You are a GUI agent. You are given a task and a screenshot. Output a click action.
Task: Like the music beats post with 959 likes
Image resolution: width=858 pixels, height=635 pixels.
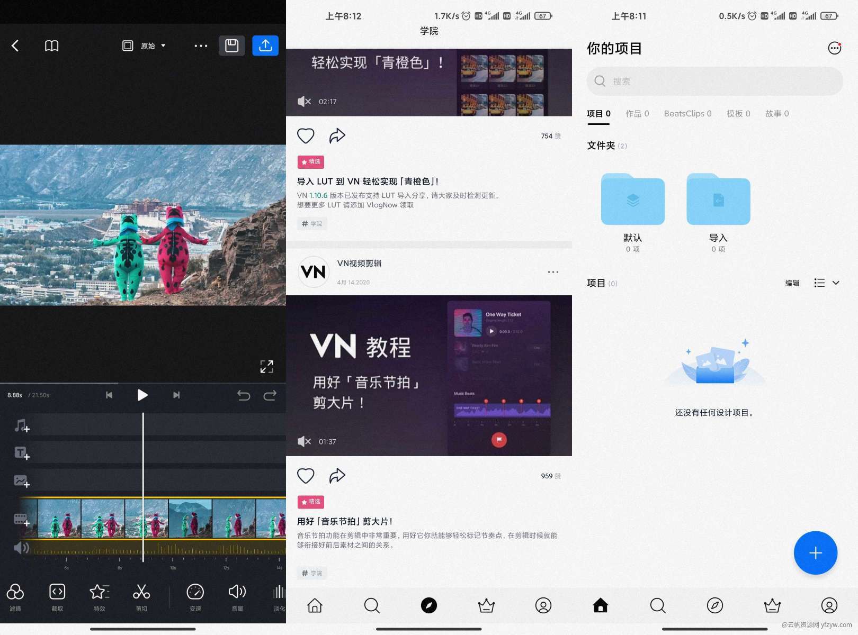point(306,476)
